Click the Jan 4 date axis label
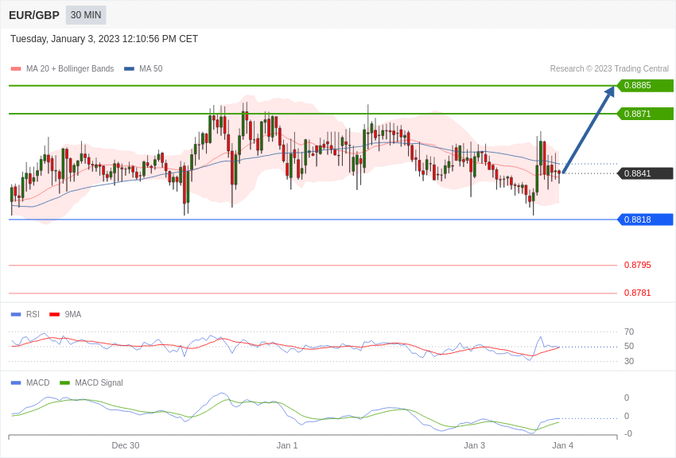Image resolution: width=676 pixels, height=458 pixels. click(x=562, y=445)
